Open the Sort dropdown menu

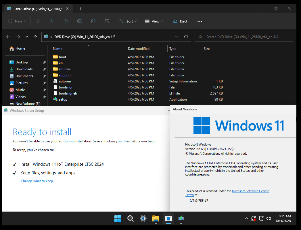click(x=128, y=21)
